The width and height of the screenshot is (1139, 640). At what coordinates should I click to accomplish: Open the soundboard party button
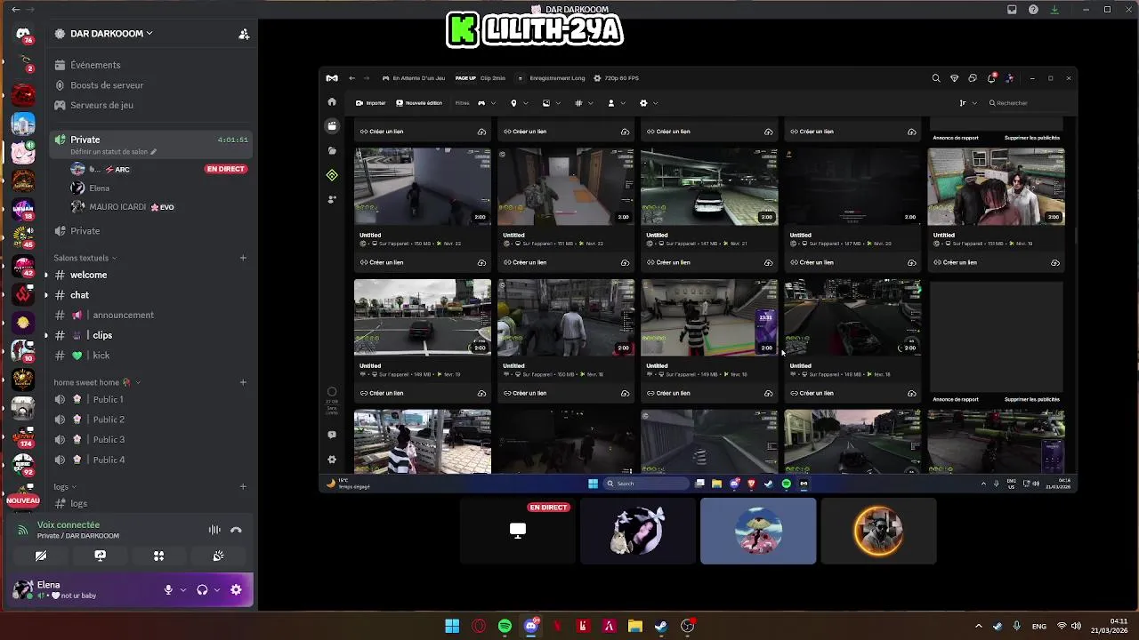(x=218, y=556)
